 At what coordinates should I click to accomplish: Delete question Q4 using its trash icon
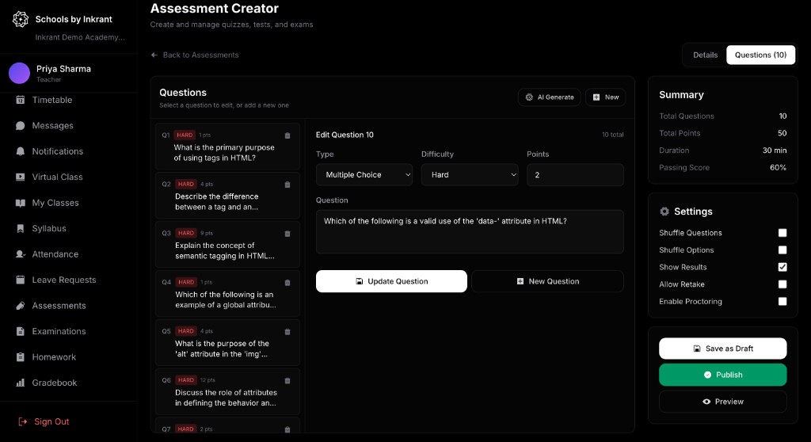point(287,283)
